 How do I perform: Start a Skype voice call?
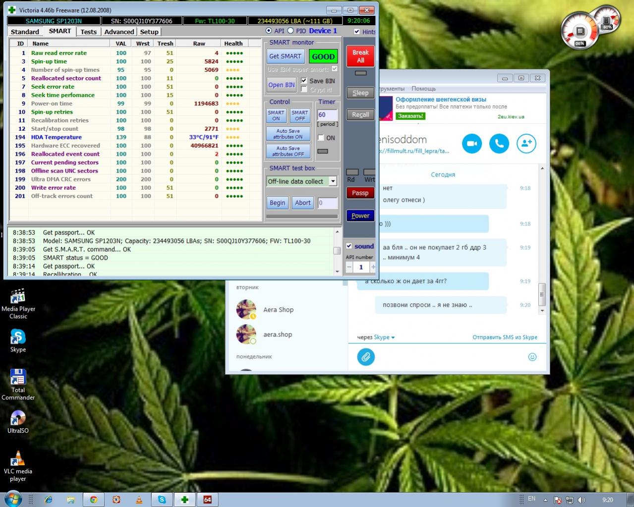click(x=499, y=144)
